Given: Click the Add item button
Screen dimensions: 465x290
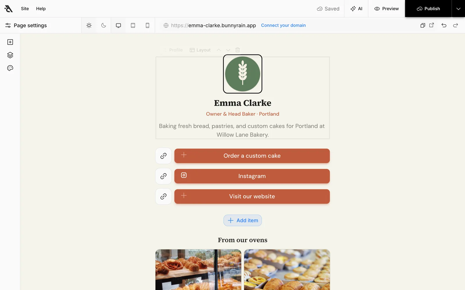Looking at the screenshot, I should [243, 220].
